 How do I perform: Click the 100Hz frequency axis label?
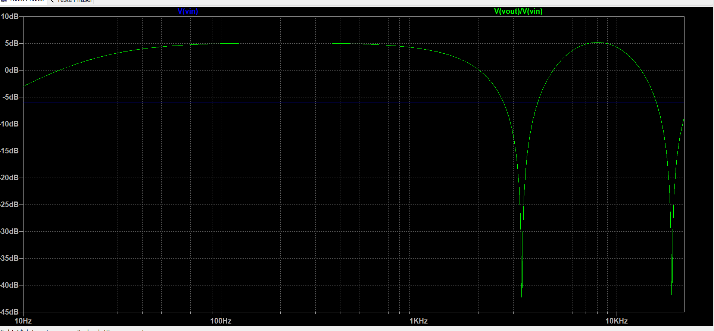click(221, 321)
